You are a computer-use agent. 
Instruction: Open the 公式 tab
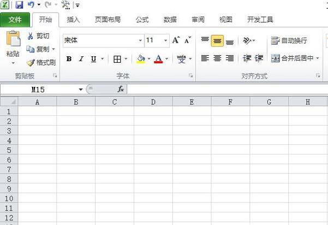coord(142,20)
